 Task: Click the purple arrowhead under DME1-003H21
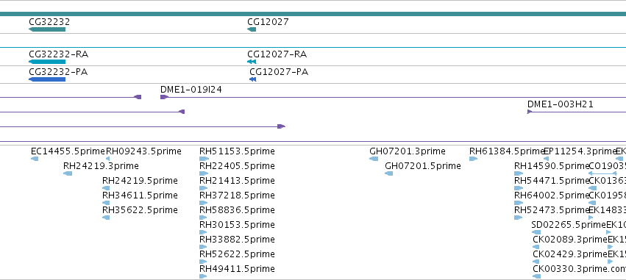click(530, 112)
